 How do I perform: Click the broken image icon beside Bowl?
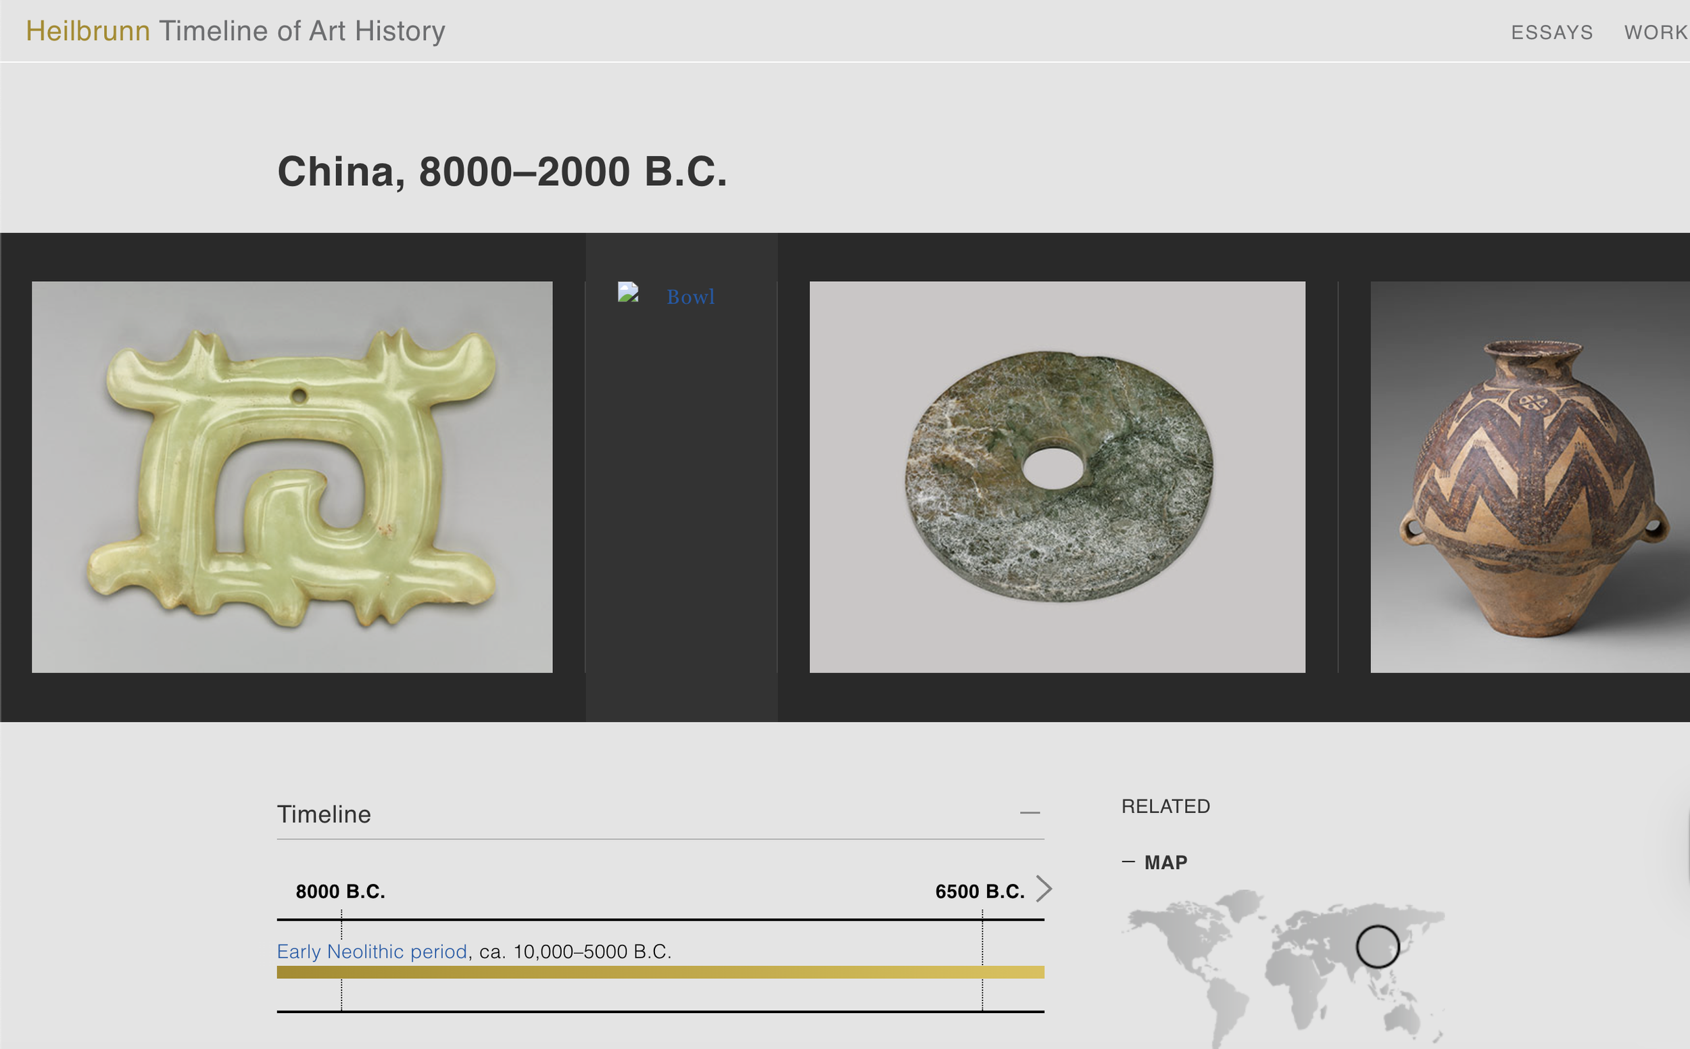coord(628,292)
